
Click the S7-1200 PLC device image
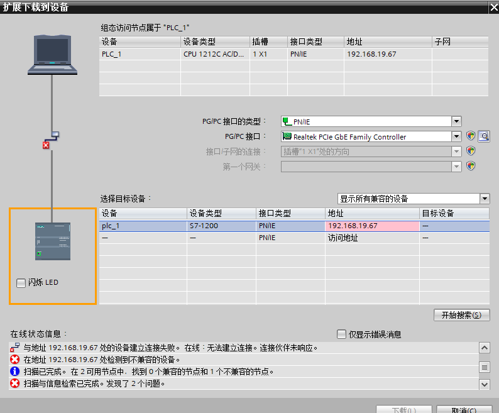coord(53,241)
